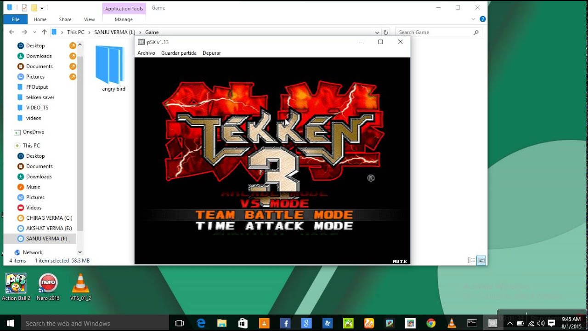This screenshot has height=331, width=588.
Task: Refresh the Explorer folder view
Action: click(x=386, y=33)
